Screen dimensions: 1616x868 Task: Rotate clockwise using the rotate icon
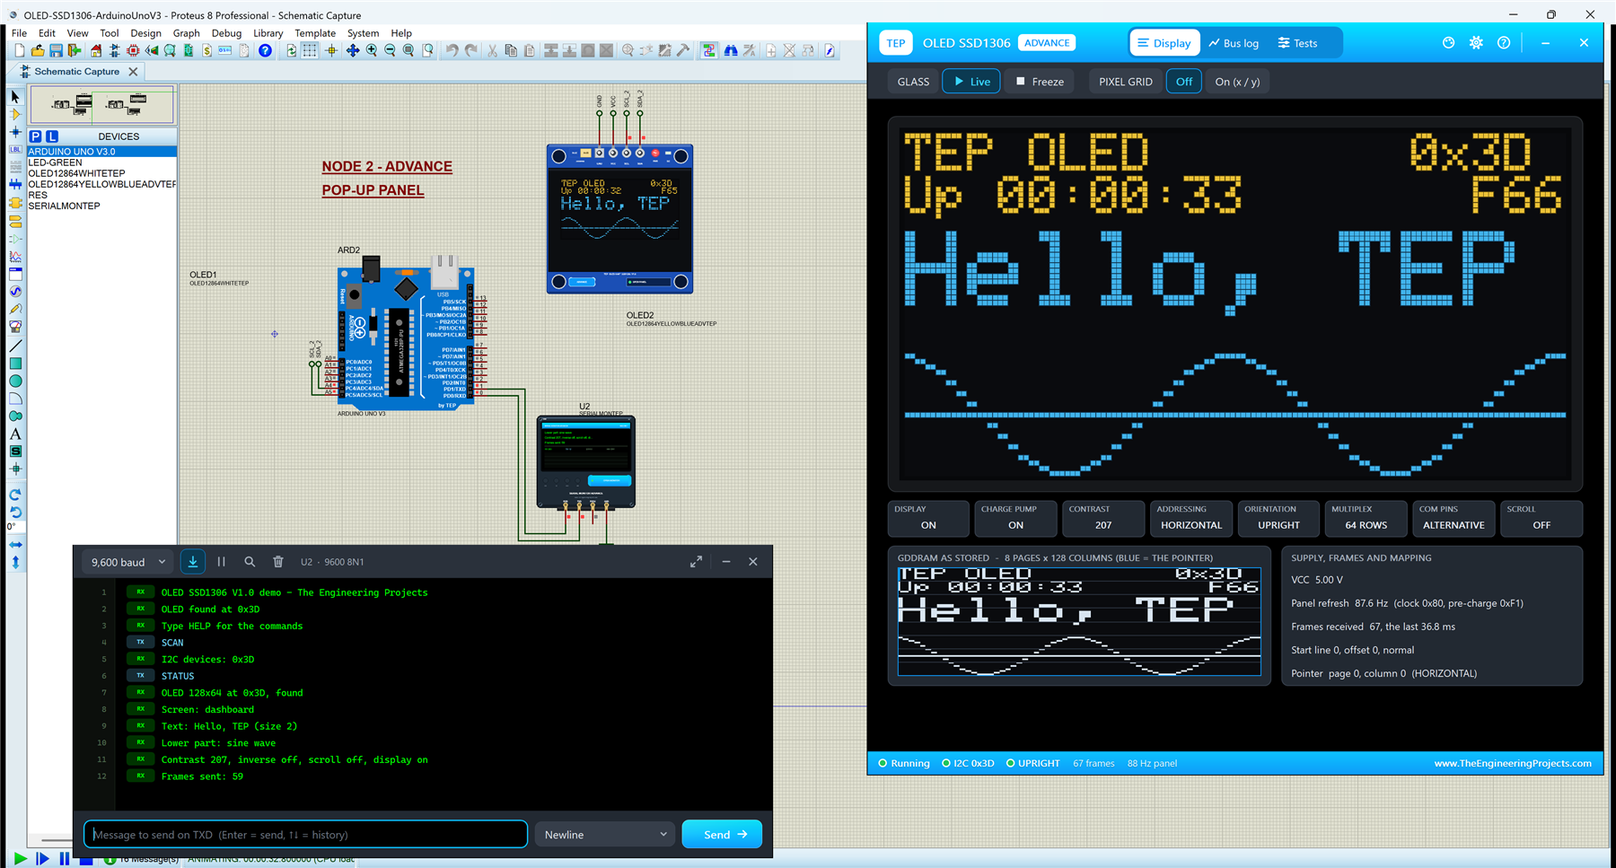point(15,495)
